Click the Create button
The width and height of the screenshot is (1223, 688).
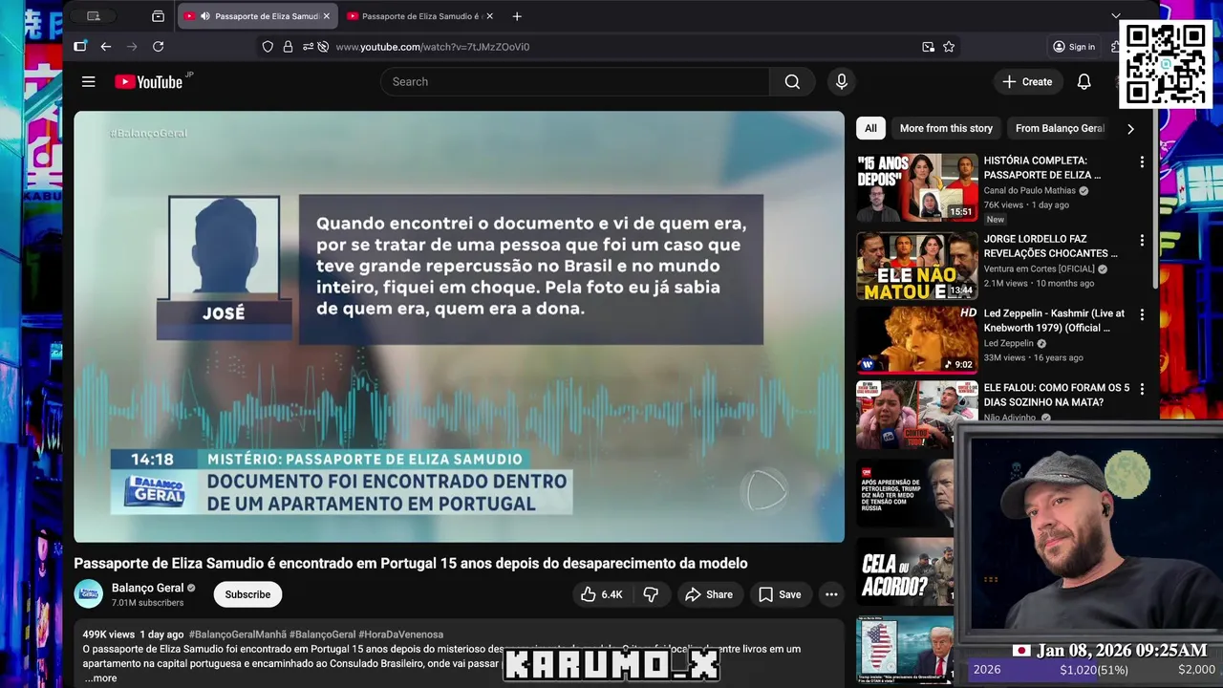pos(1027,82)
